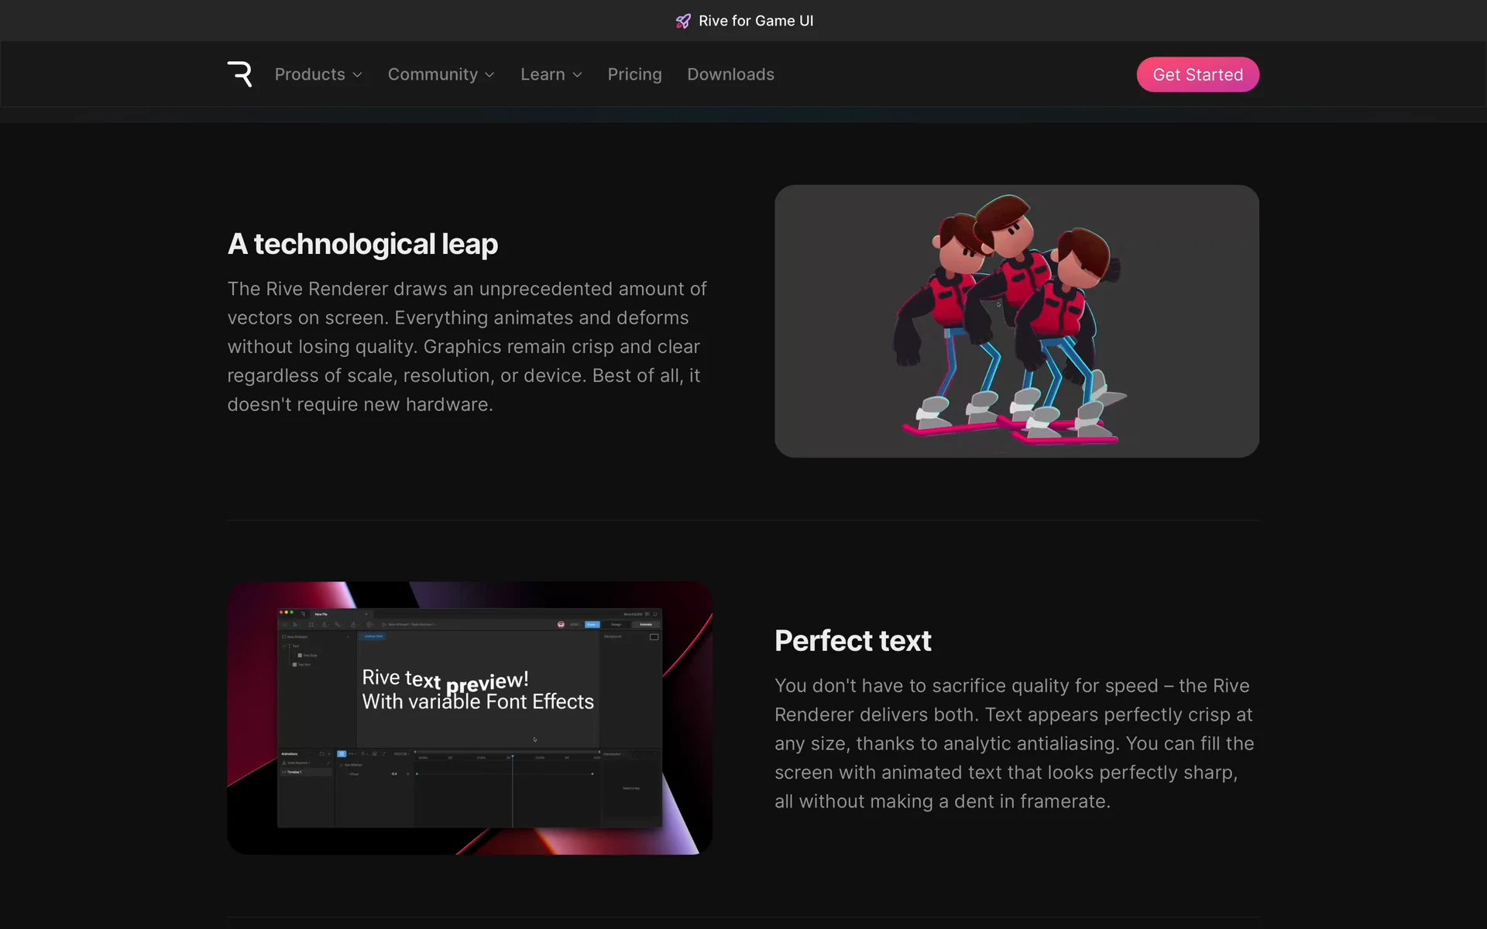Image resolution: width=1487 pixels, height=929 pixels.
Task: Click the Rive Renderer description paragraph
Action: (x=467, y=347)
